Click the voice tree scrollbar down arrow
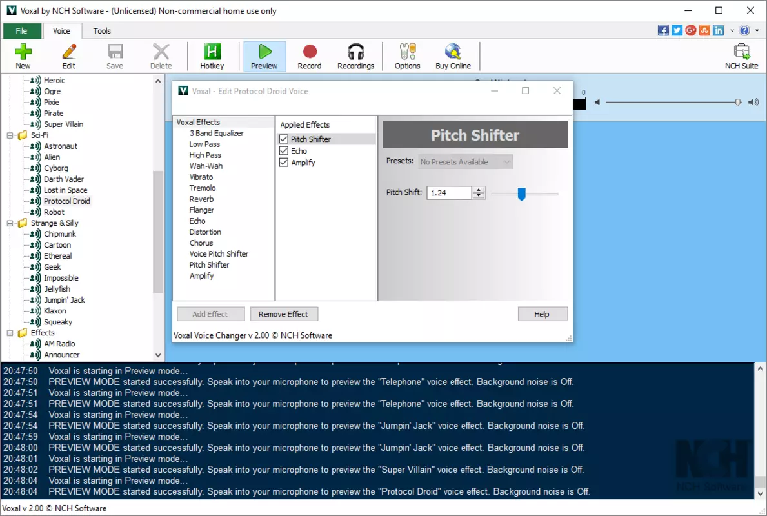This screenshot has height=516, width=767. click(157, 355)
